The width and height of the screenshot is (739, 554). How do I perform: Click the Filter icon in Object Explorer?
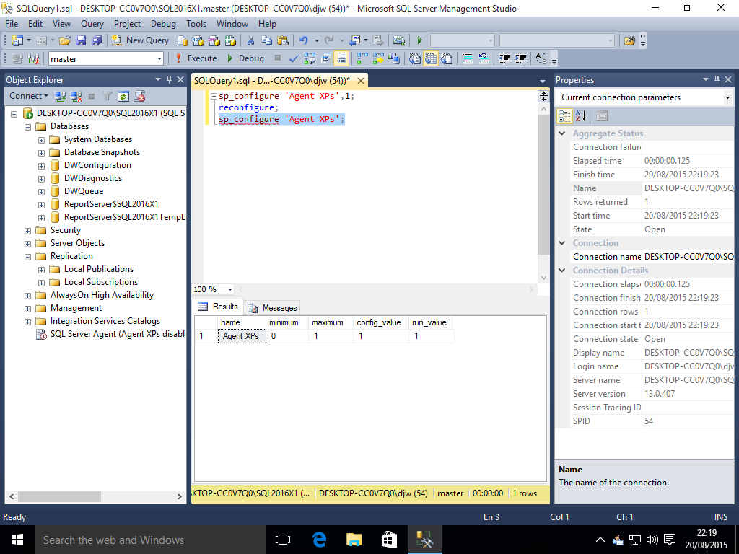point(108,96)
